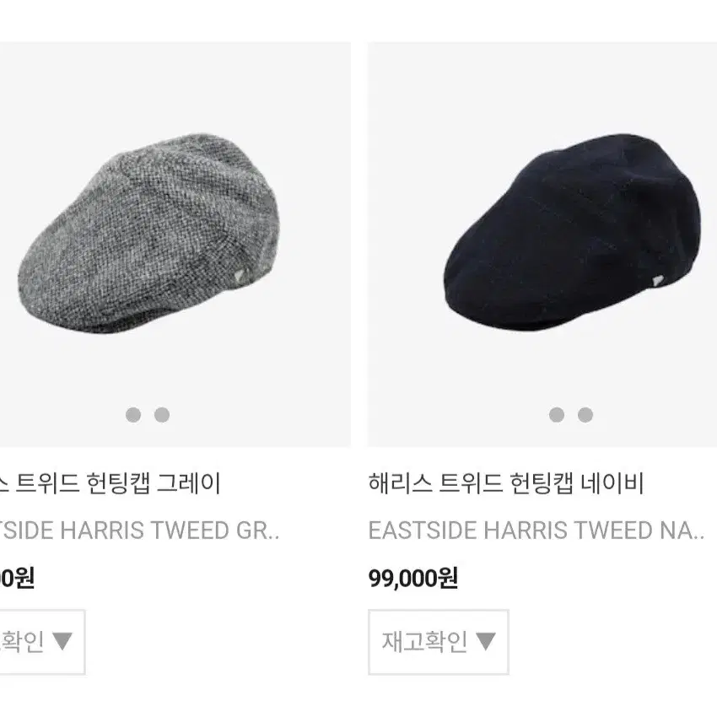Open the navy Harris Tweed hunting cap image
This screenshot has height=717, width=717.
(x=572, y=232)
